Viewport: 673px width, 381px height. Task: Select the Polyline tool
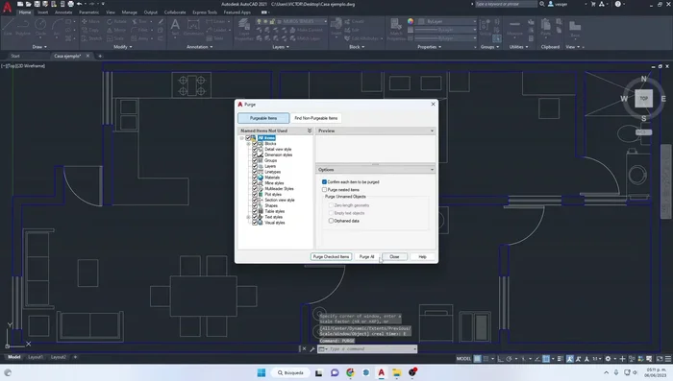tap(23, 27)
